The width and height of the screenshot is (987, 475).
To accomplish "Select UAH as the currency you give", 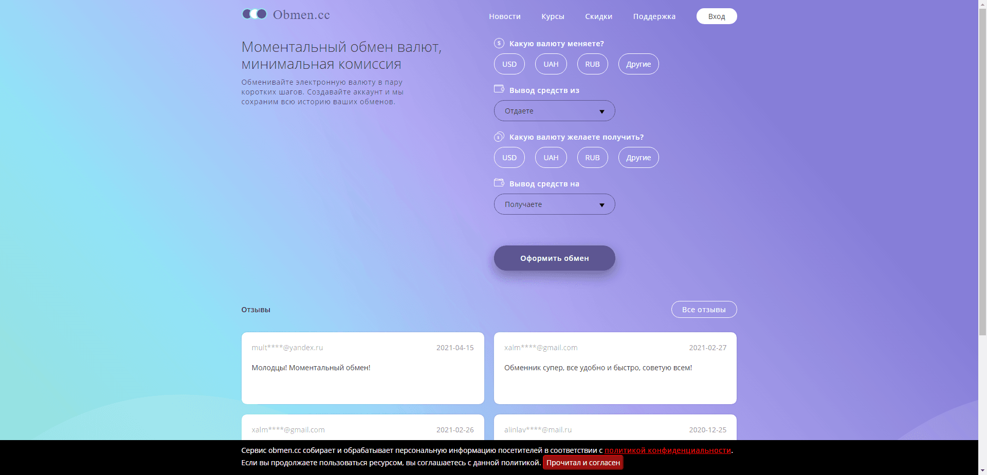I will (x=551, y=64).
